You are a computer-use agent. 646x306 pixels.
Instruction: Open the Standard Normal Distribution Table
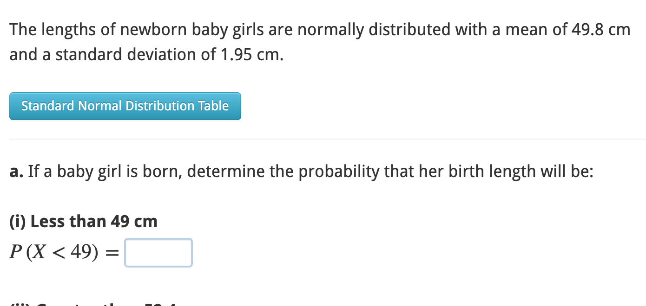[125, 106]
